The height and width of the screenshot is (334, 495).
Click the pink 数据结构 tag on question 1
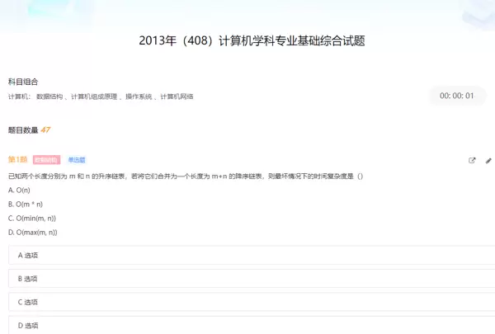pyautogui.click(x=46, y=160)
